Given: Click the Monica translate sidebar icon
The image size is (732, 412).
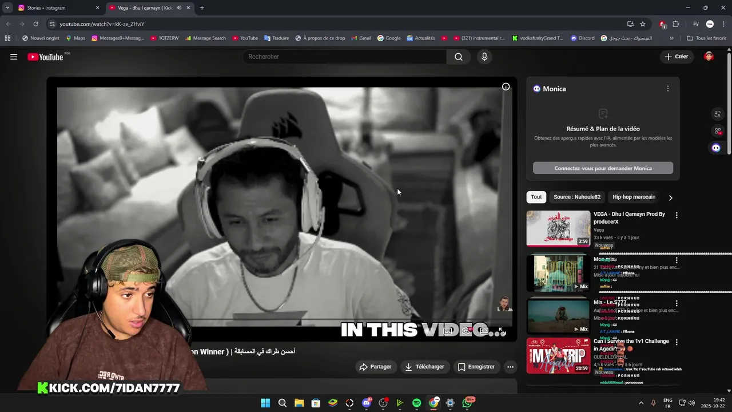Looking at the screenshot, I should click(x=718, y=114).
